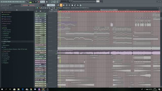Click the Play/Pause transport button
Viewport: 162px width, 91px height.
click(x=33, y=2)
